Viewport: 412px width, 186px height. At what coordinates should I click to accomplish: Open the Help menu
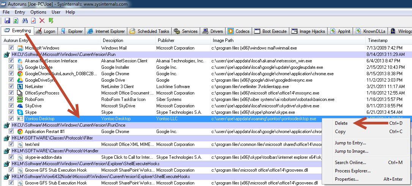pyautogui.click(x=70, y=12)
